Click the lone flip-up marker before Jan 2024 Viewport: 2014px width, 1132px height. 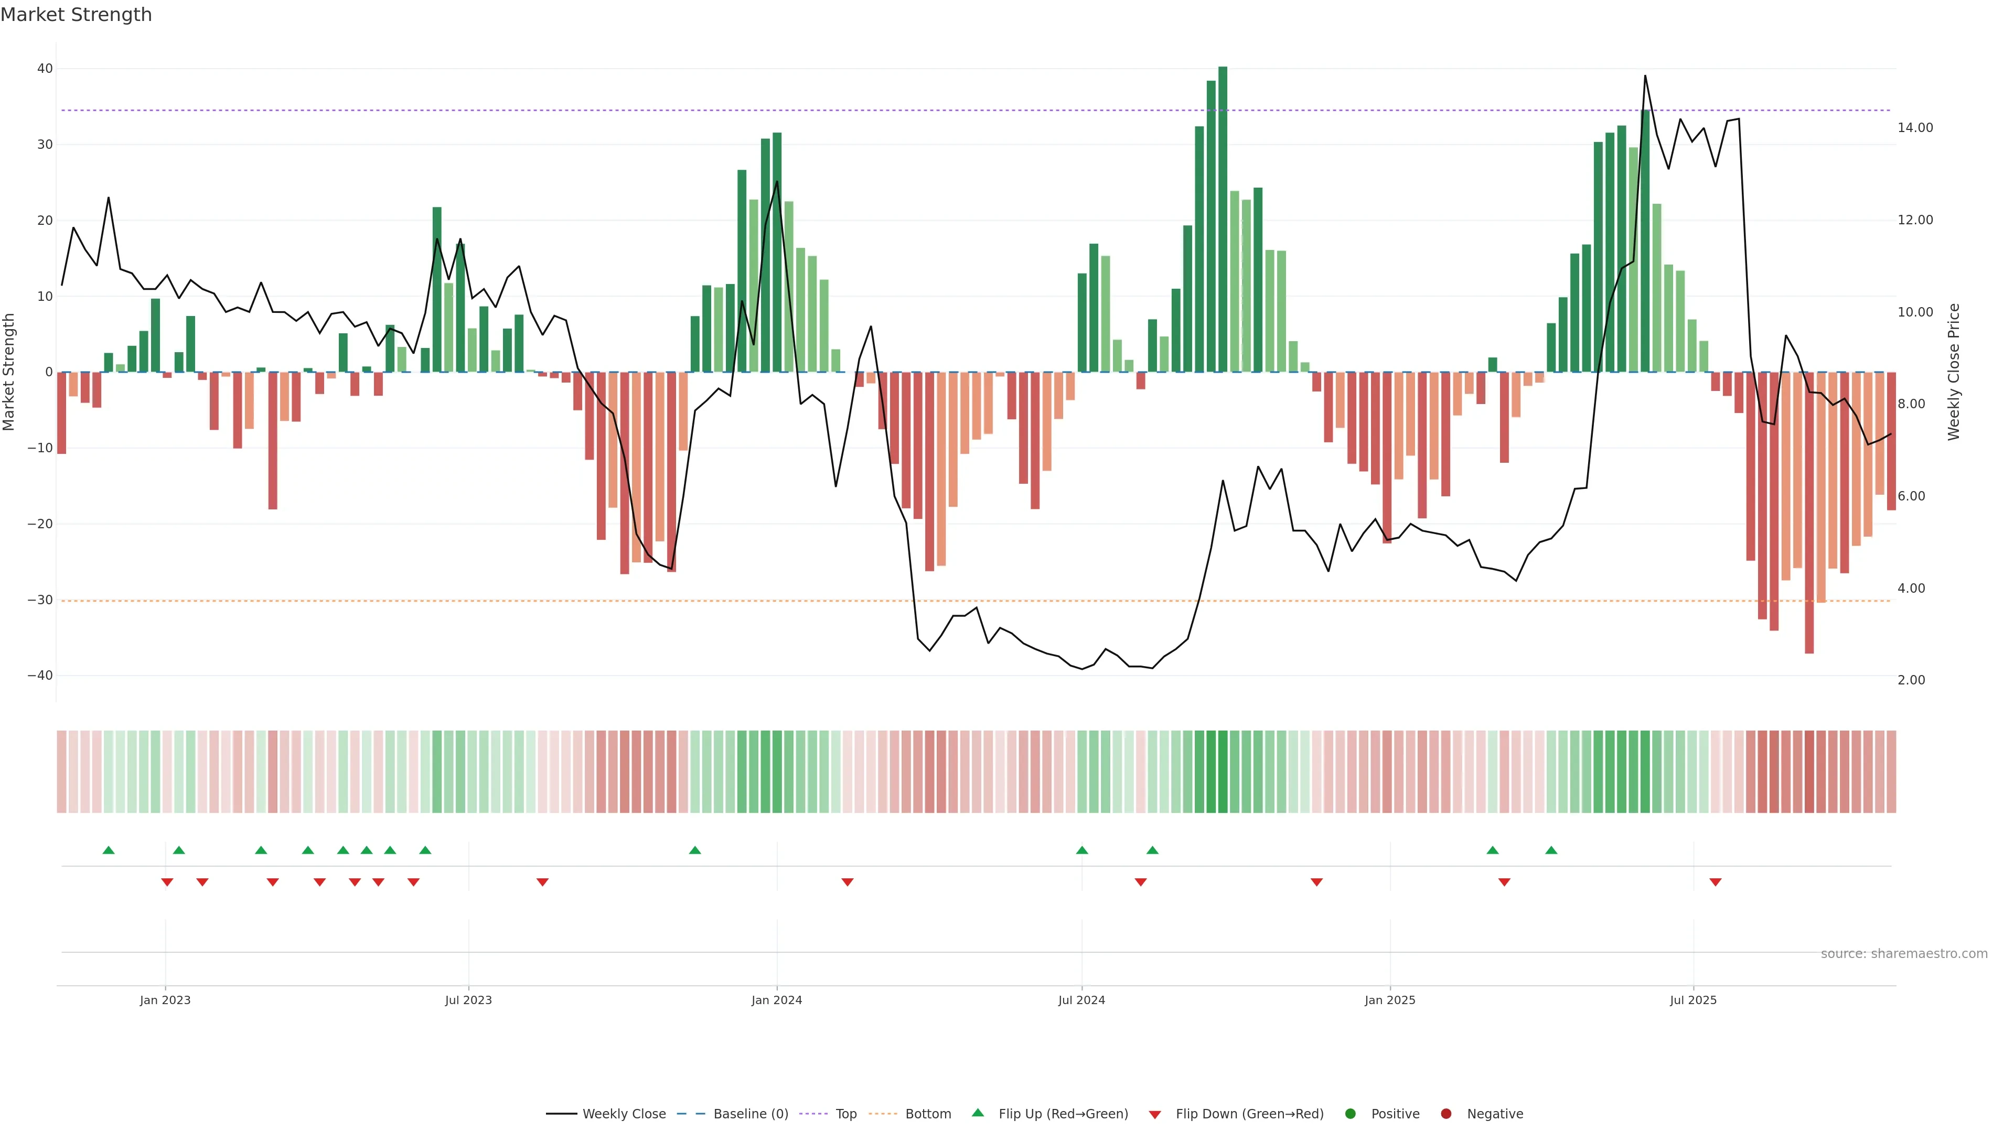[695, 850]
